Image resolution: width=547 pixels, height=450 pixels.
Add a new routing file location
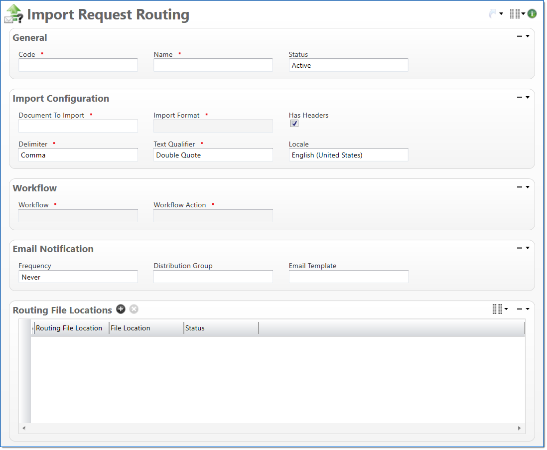121,309
